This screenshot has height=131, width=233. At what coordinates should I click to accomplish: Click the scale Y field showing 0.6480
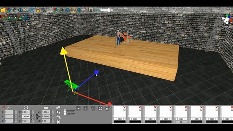pyautogui.click(x=46, y=116)
